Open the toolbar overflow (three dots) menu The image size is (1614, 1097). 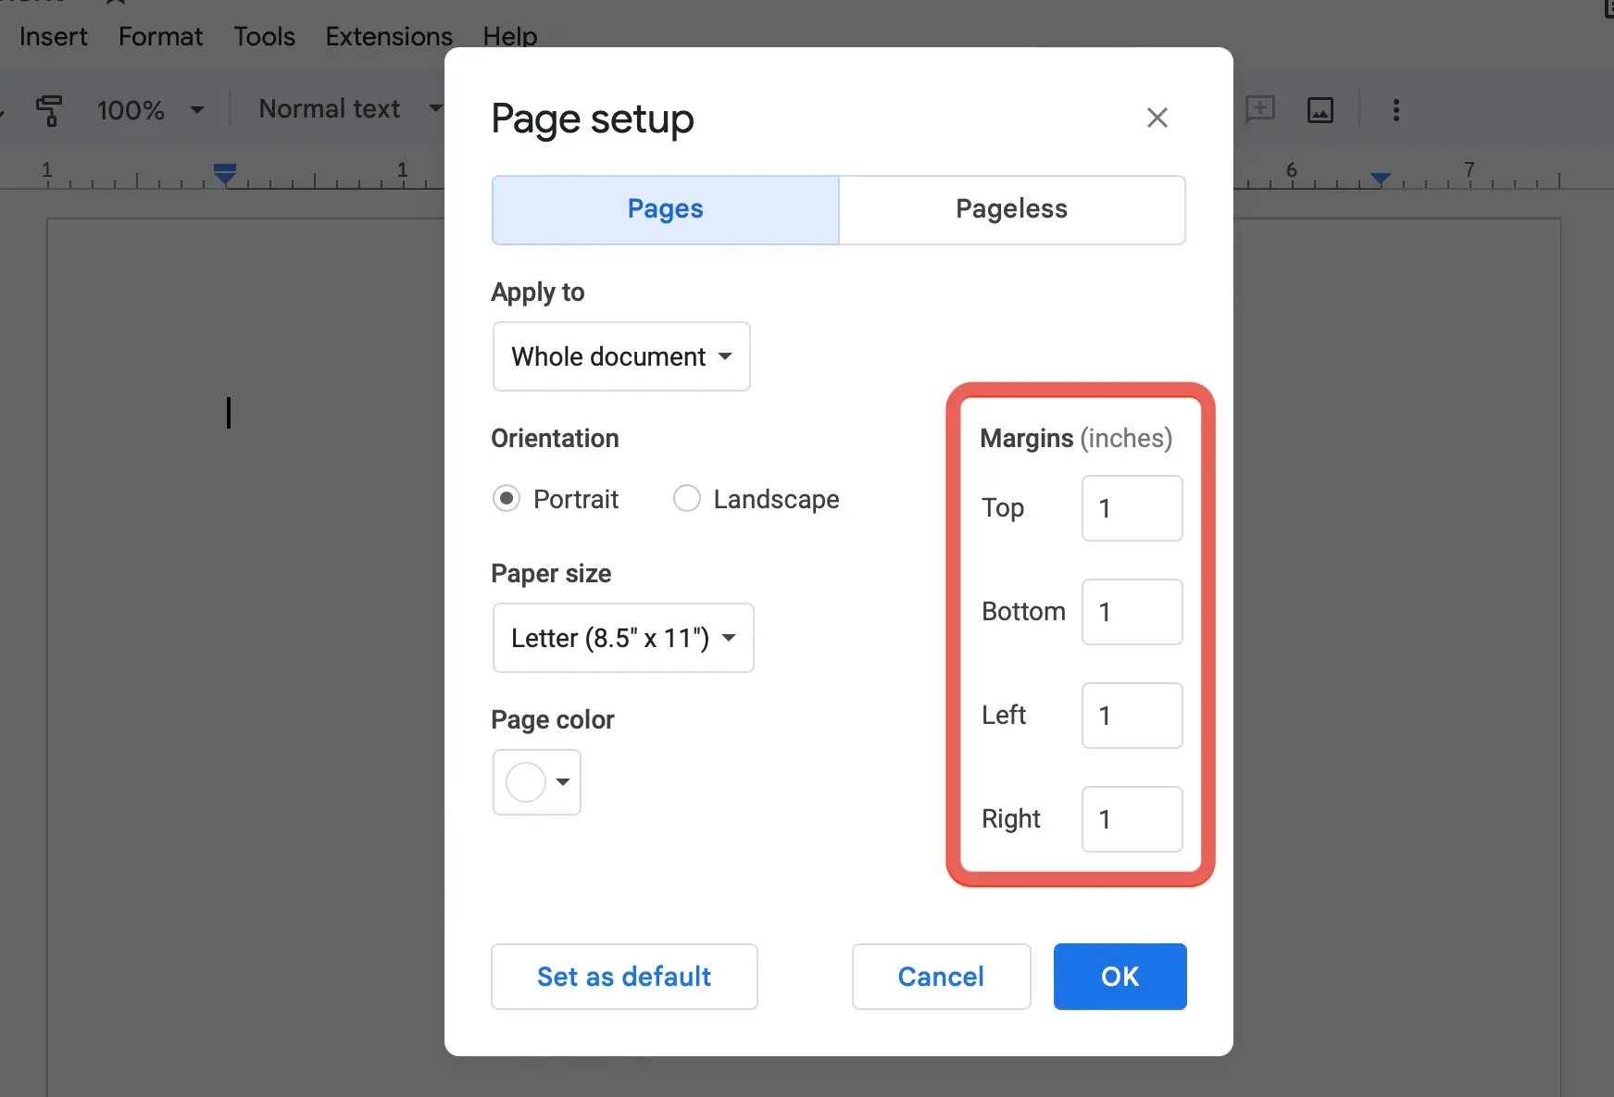1395,109
